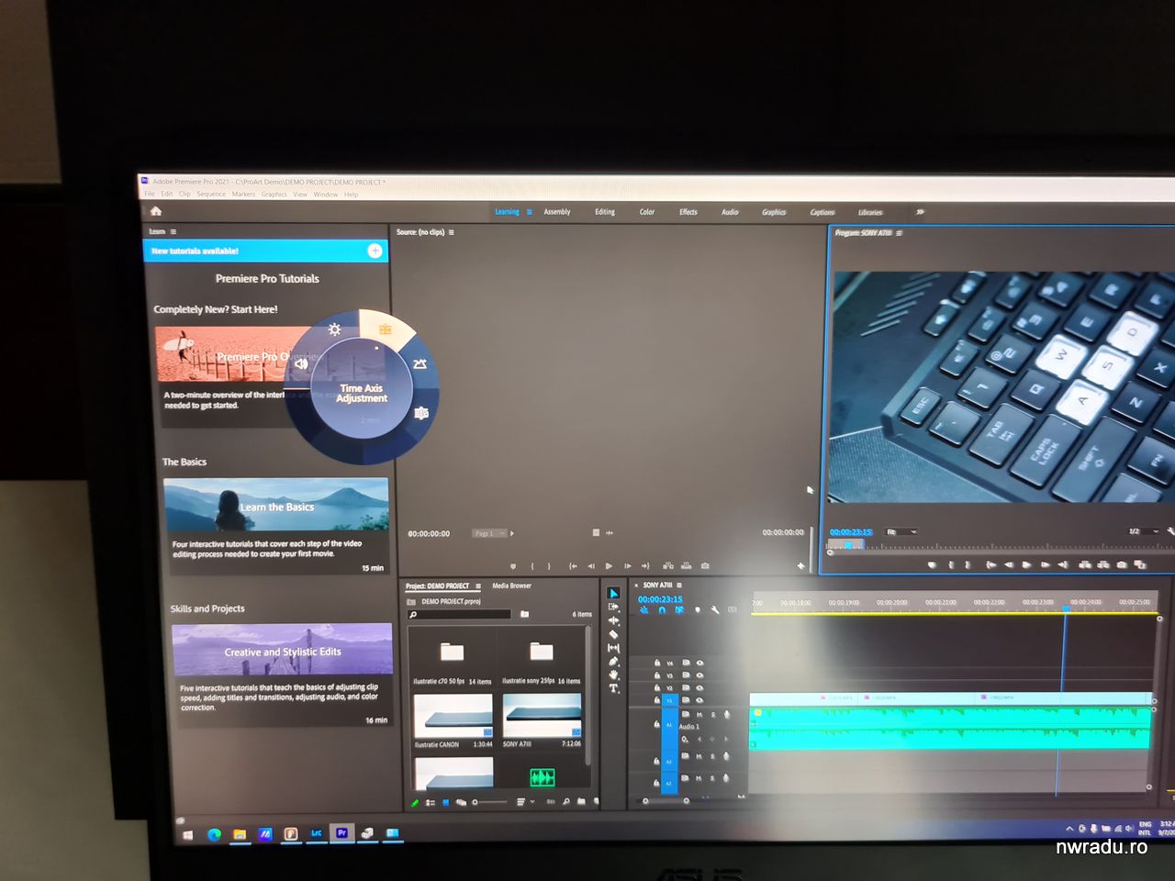Click the Windows Start button
1175x881 pixels.
188,835
